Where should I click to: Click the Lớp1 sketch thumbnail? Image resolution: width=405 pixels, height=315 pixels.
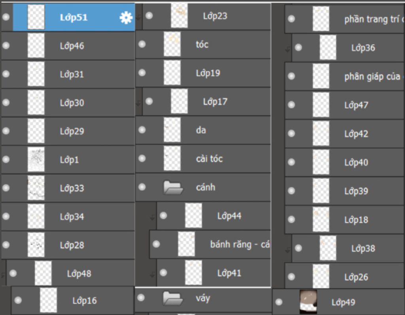(x=36, y=159)
